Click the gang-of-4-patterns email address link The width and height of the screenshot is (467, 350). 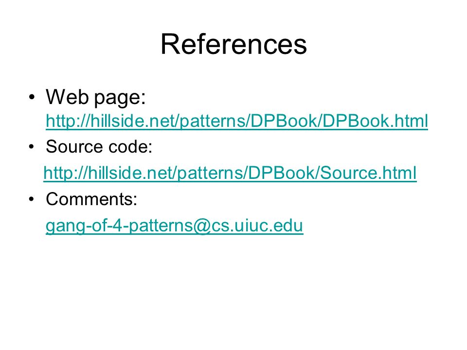(175, 225)
